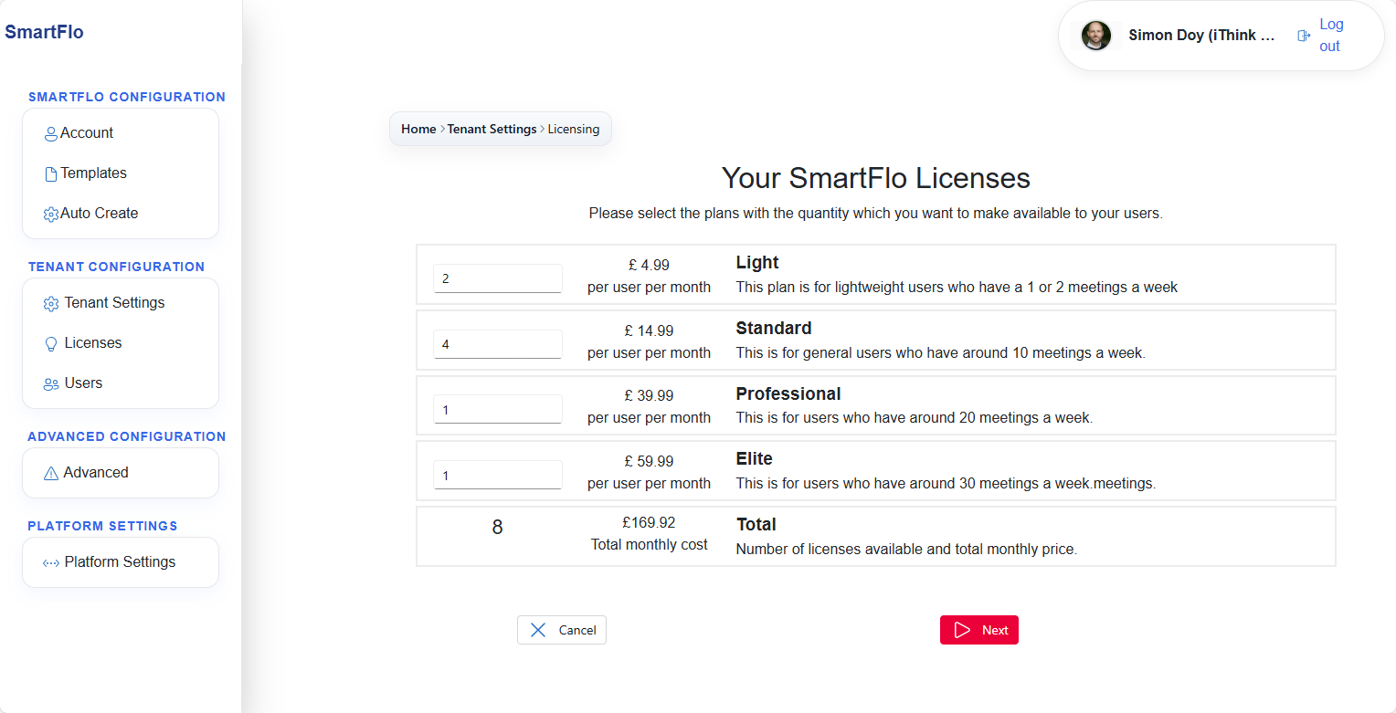Image resolution: width=1396 pixels, height=713 pixels.
Task: Focus the Light plan quantity field
Action: (498, 278)
